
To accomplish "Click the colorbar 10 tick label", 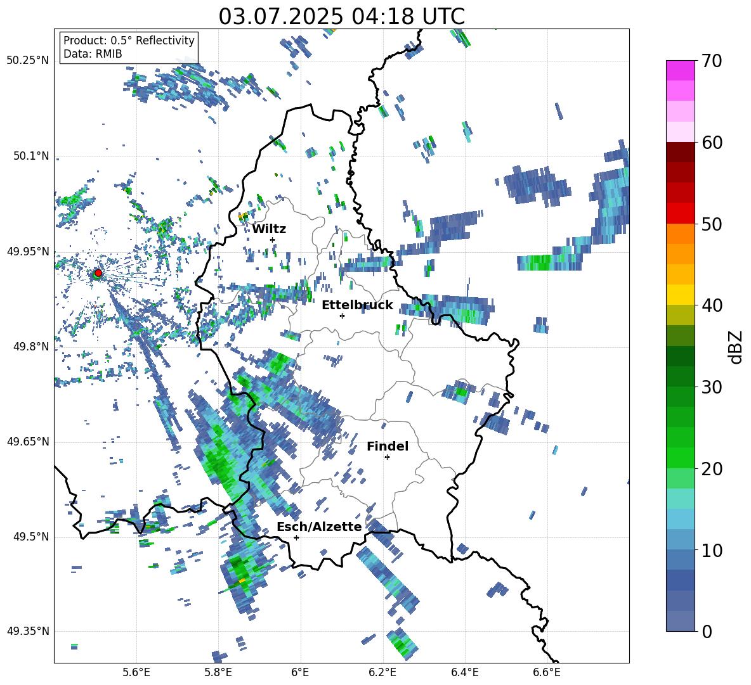I will [x=712, y=550].
